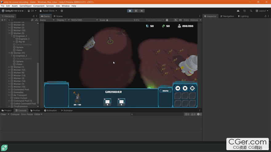Select Culled Command Post object

click(25, 103)
